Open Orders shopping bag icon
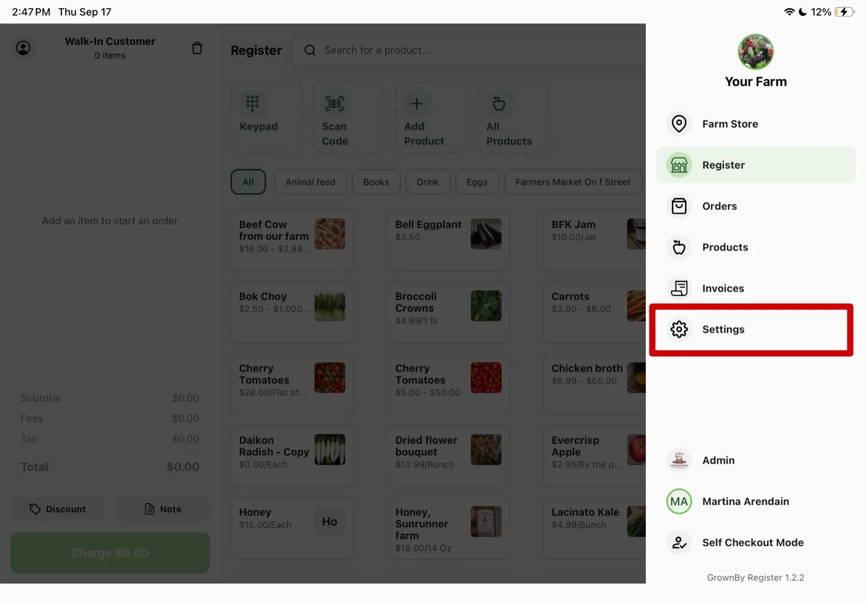Image resolution: width=866 pixels, height=602 pixels. click(679, 206)
